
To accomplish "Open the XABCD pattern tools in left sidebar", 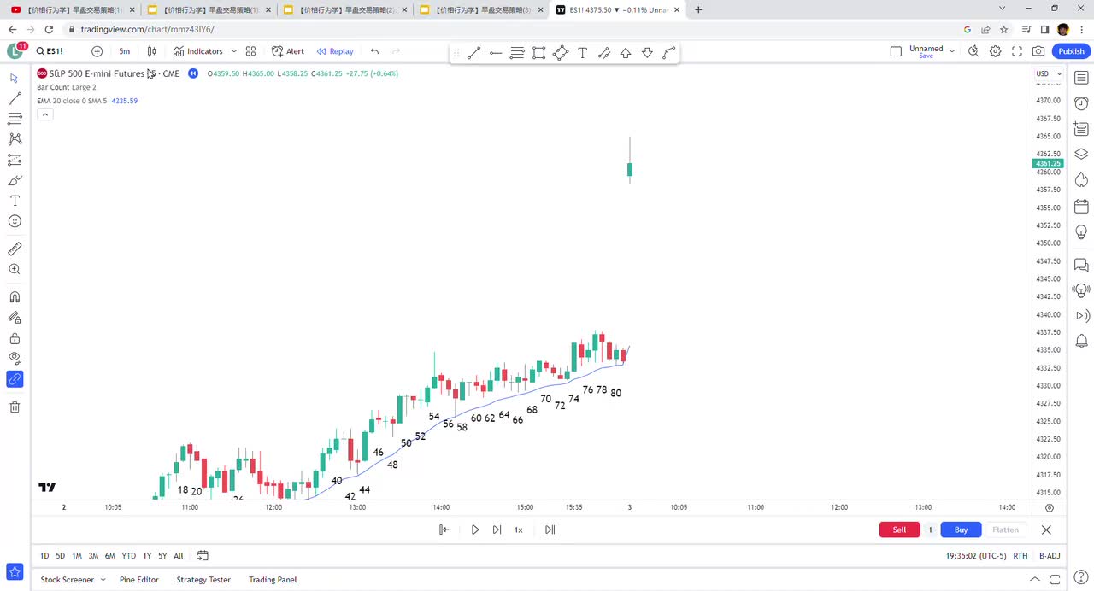I will (15, 139).
